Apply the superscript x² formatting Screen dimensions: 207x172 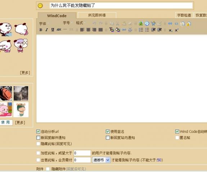click(x=177, y=30)
